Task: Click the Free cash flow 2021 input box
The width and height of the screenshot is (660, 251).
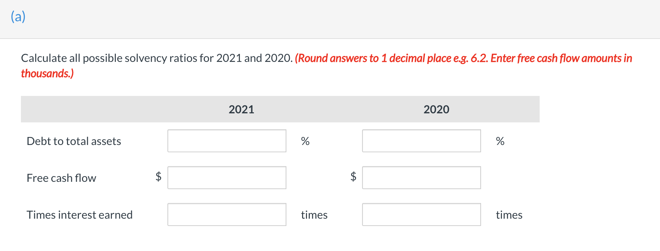Action: (226, 178)
